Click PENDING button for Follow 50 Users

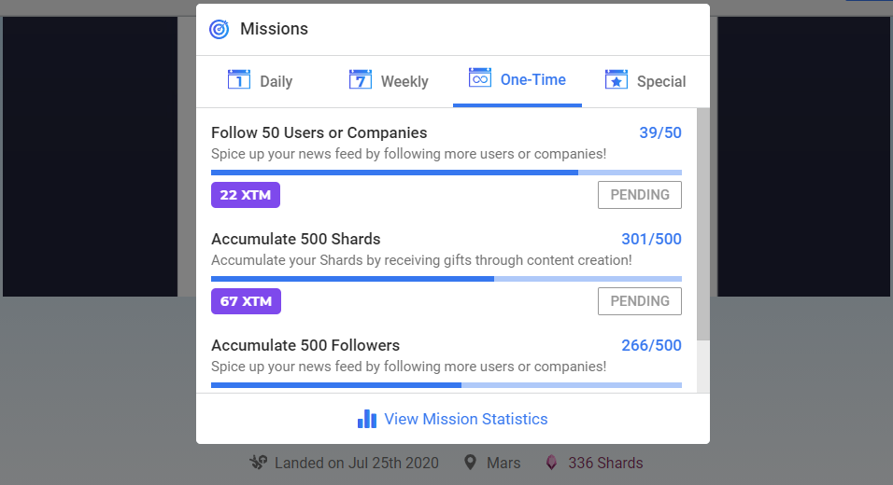pos(640,195)
